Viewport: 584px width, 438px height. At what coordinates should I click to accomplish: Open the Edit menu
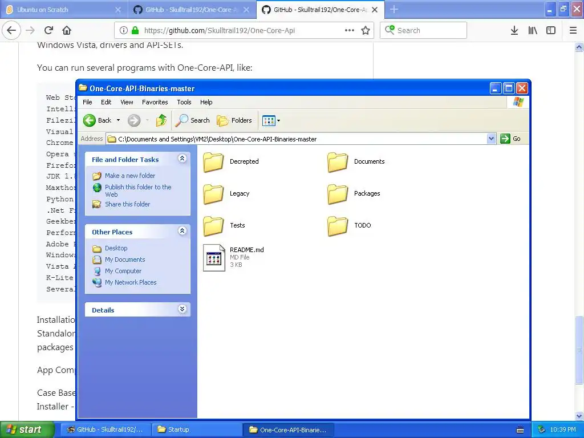106,102
